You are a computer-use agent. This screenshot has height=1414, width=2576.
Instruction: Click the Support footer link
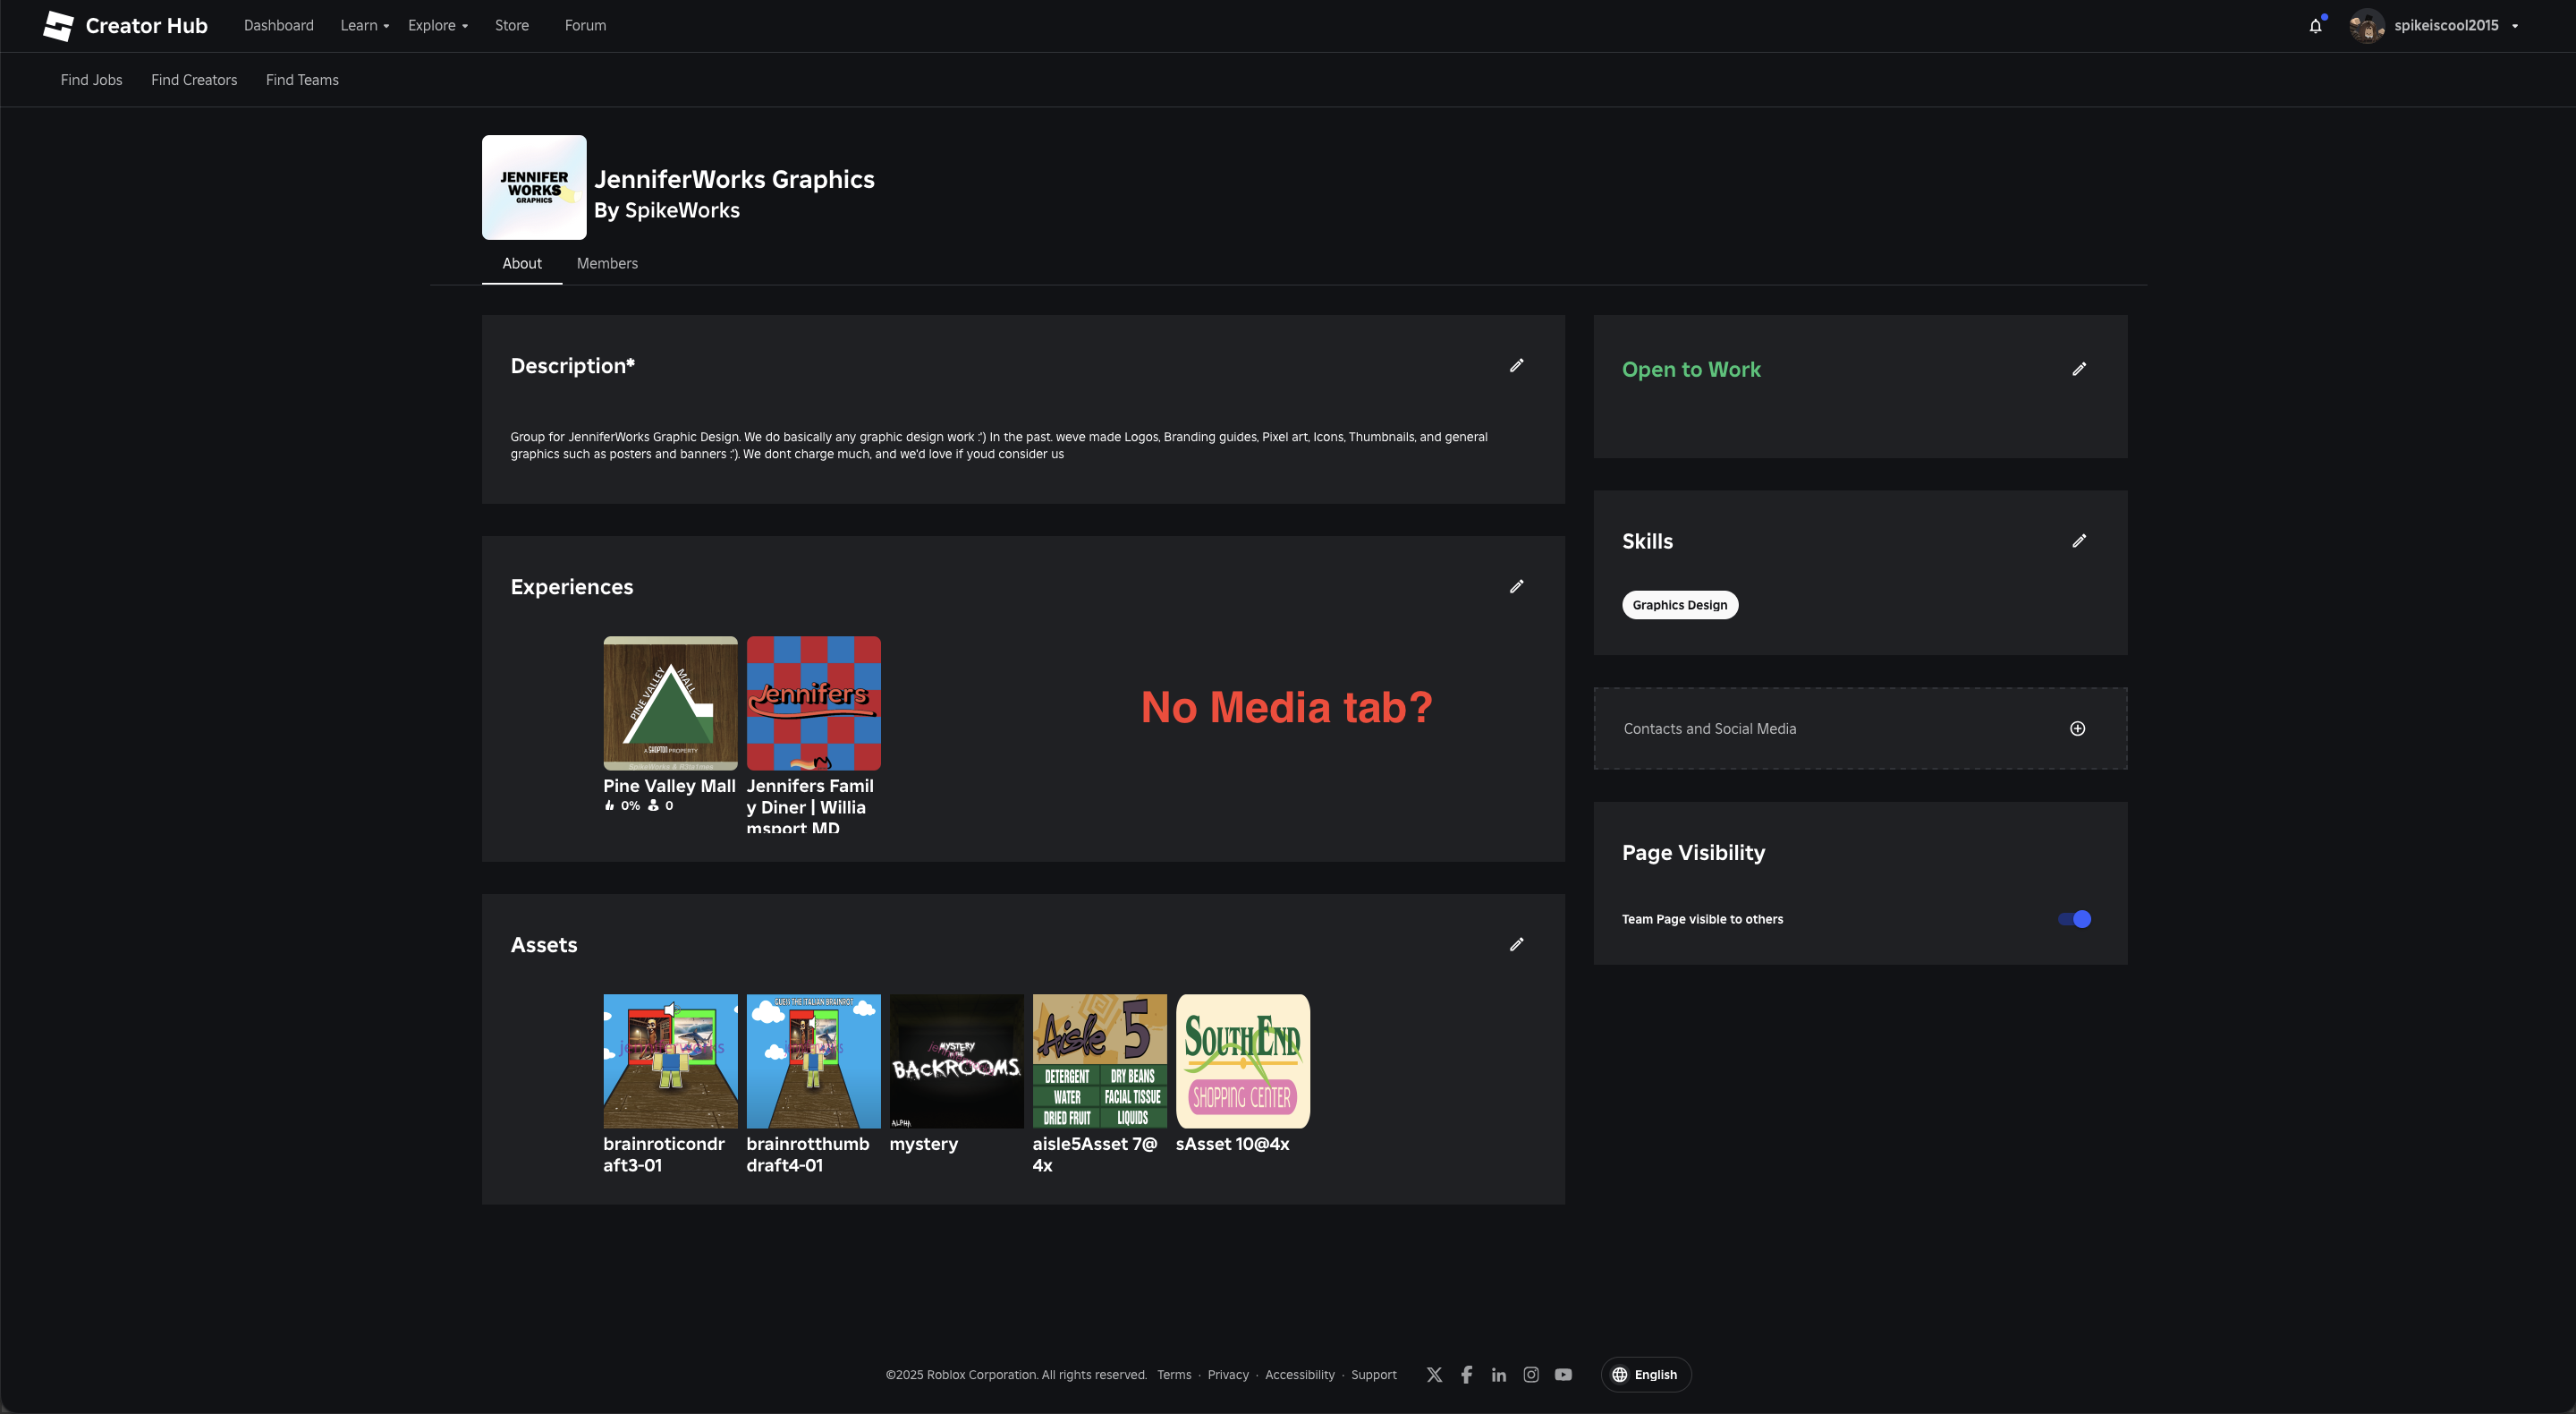click(1373, 1375)
